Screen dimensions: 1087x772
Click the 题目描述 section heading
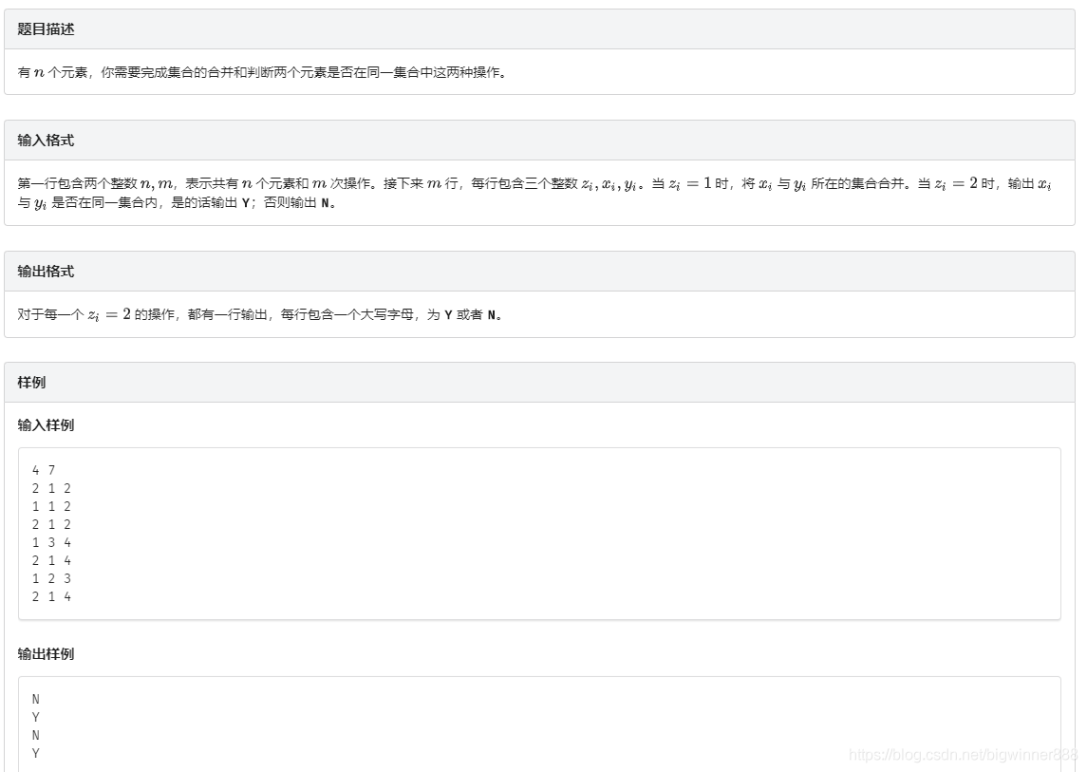[x=46, y=29]
